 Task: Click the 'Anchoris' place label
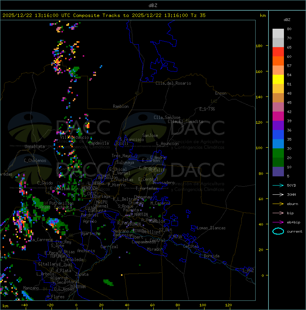[x=86, y=251]
